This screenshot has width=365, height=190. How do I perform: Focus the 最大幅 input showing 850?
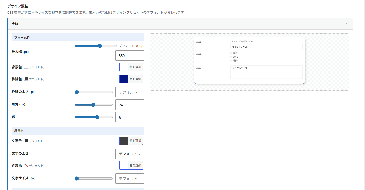pyautogui.click(x=130, y=55)
